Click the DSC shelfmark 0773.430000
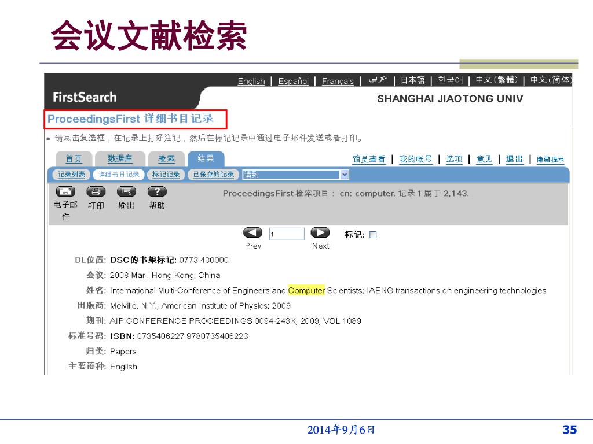Screen dimensions: 593x444 click(204, 260)
